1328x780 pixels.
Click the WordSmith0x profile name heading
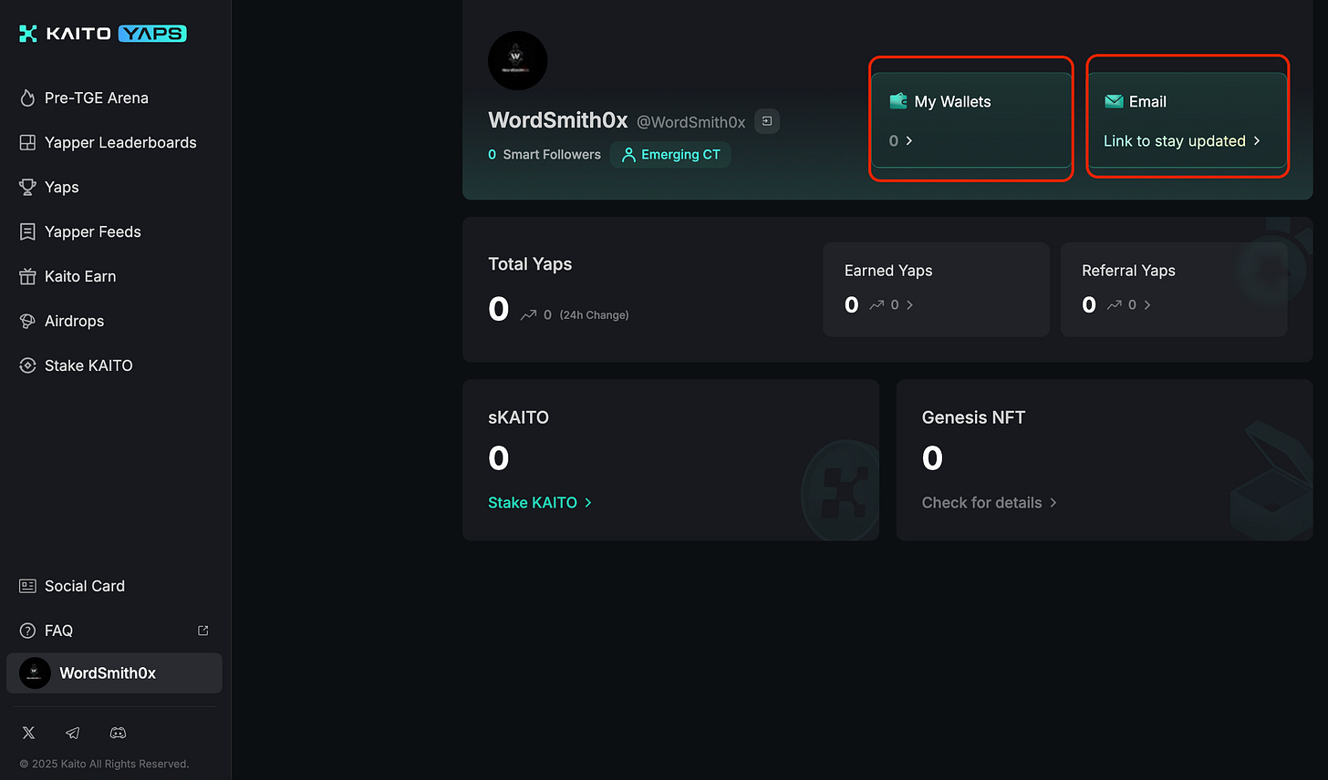(x=558, y=120)
